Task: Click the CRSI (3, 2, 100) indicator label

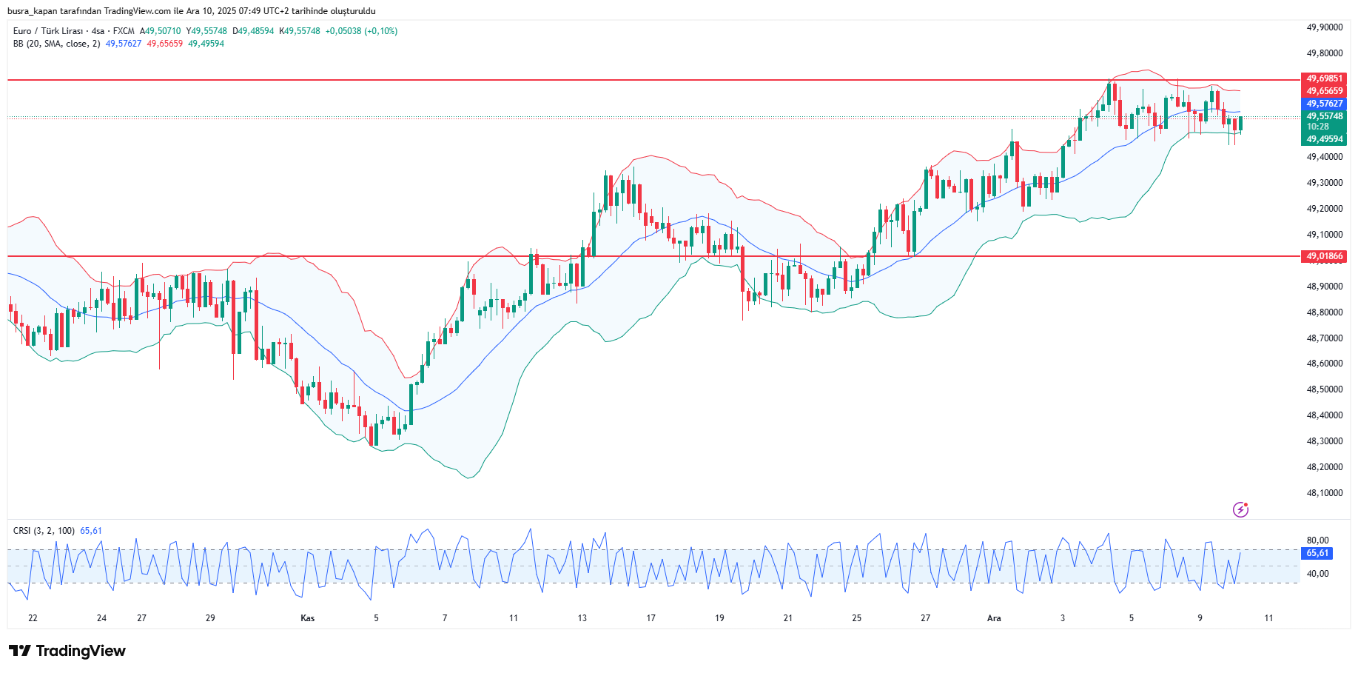Action: click(44, 531)
